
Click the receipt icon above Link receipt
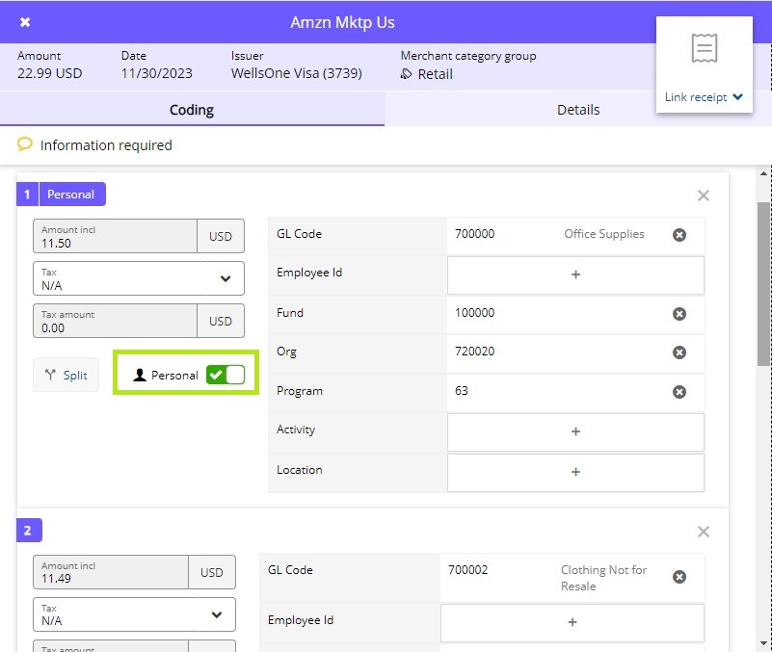point(705,47)
